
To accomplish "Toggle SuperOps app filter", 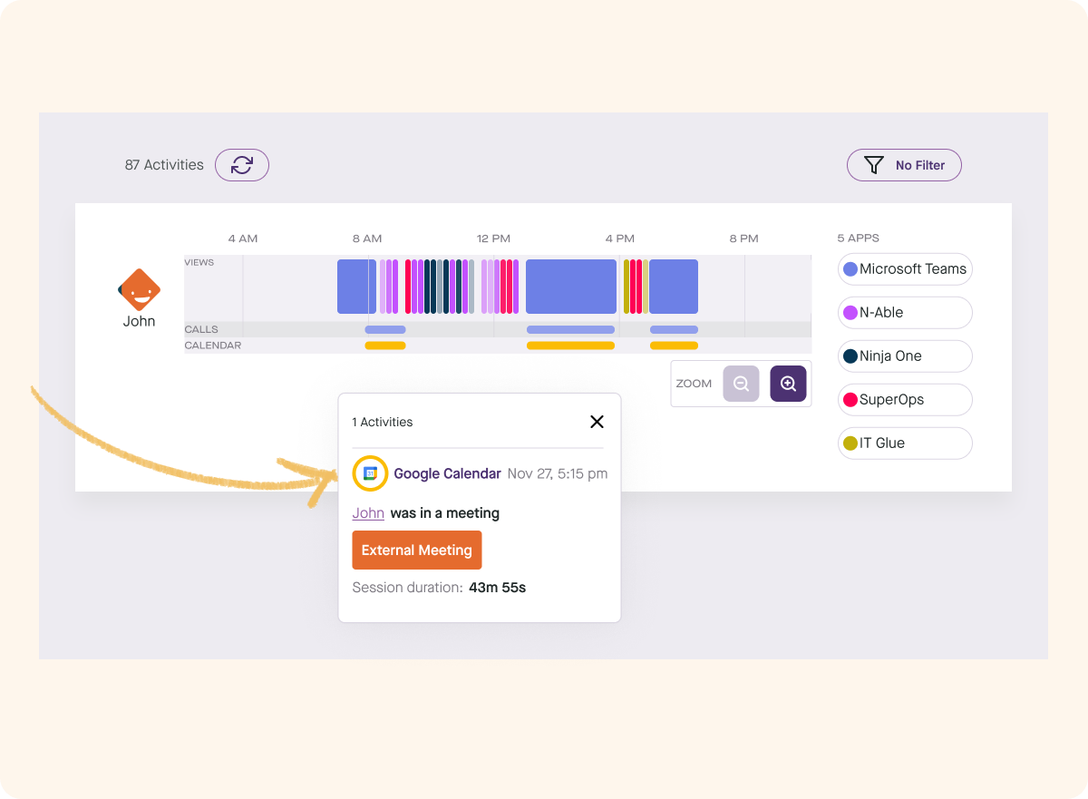I will click(x=905, y=399).
